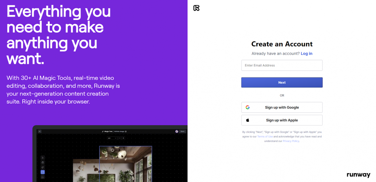This screenshot has width=376, height=182.
Task: Click the zoom out minus button in mockup
Action: coord(120,138)
